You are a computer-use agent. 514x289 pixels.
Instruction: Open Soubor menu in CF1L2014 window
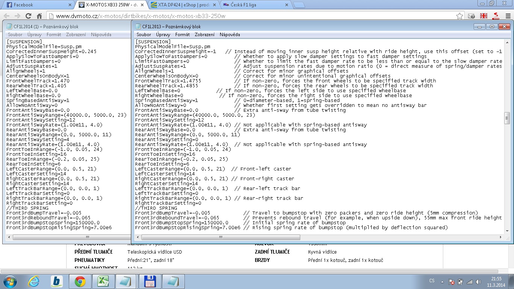coord(15,35)
